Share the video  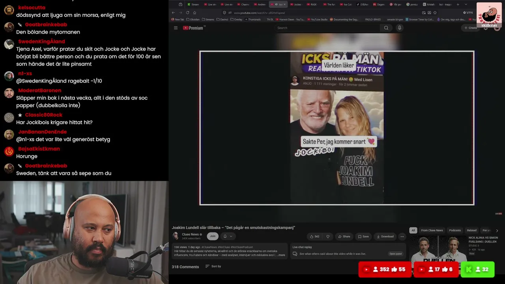click(344, 237)
